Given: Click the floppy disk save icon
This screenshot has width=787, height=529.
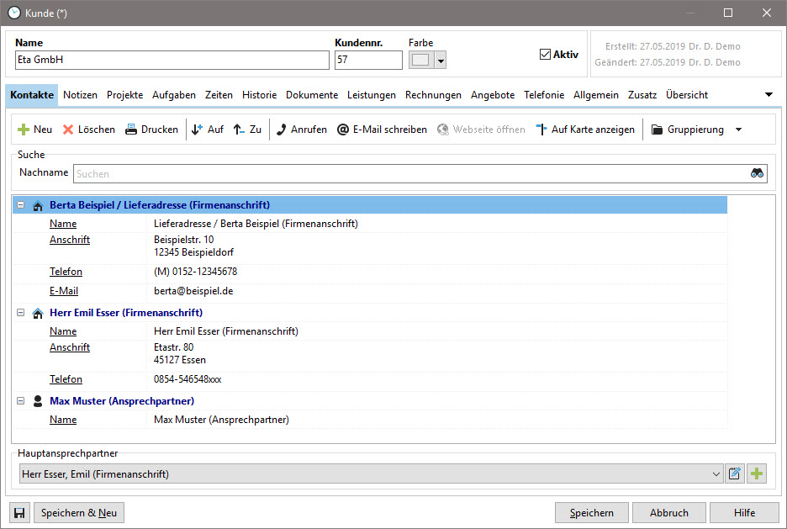Looking at the screenshot, I should pyautogui.click(x=19, y=513).
